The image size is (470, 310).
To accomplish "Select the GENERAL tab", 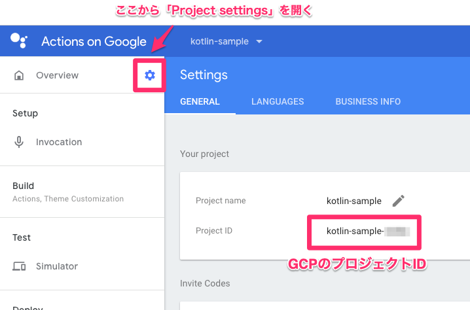I will click(200, 101).
